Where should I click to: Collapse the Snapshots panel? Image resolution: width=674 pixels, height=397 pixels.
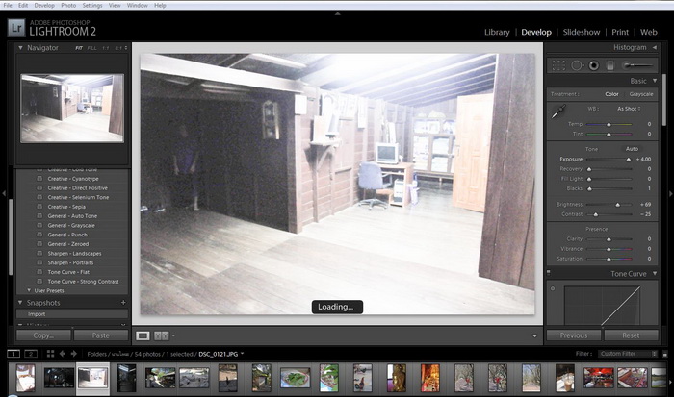20,303
